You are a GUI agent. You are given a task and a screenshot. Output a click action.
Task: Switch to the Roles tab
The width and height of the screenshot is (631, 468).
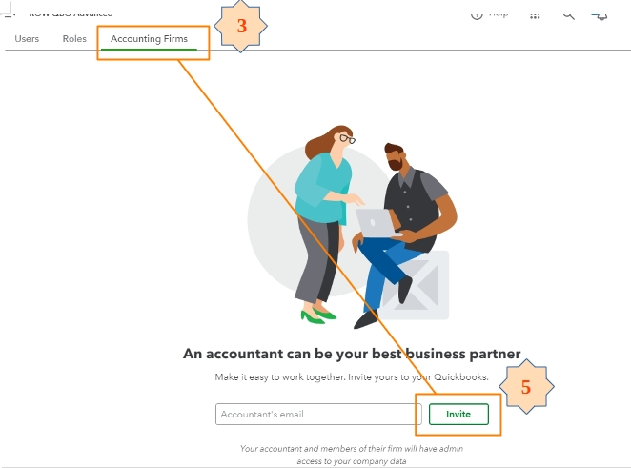point(74,39)
